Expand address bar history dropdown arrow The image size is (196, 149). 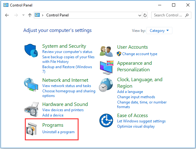click(139, 15)
